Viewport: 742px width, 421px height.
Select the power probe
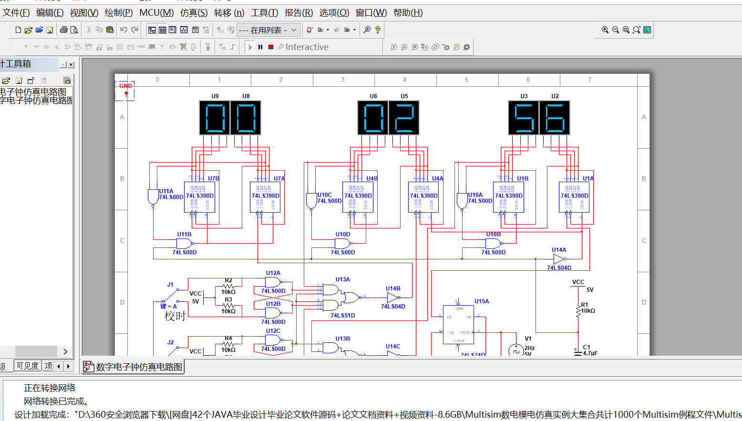(x=414, y=47)
